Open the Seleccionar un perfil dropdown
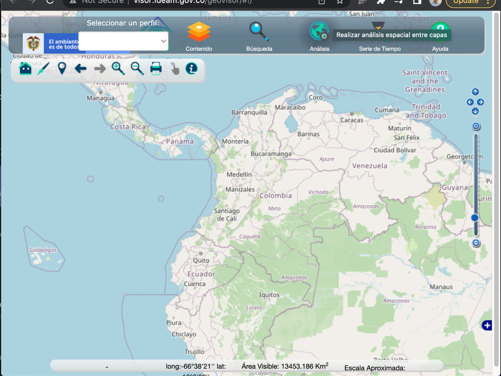 [124, 41]
